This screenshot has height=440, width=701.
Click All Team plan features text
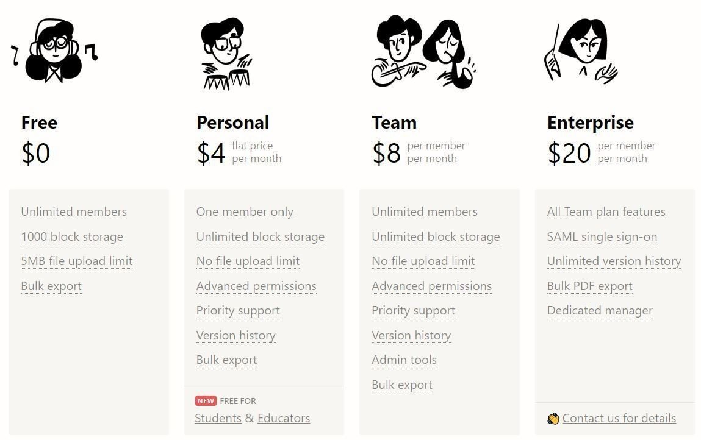click(606, 212)
